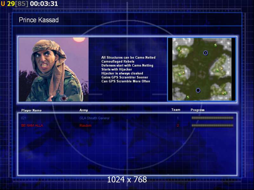Image resolution: width=254 pixels, height=190 pixels.
Task: Select the east side supply dollar icon on minimap
Action: point(217,70)
